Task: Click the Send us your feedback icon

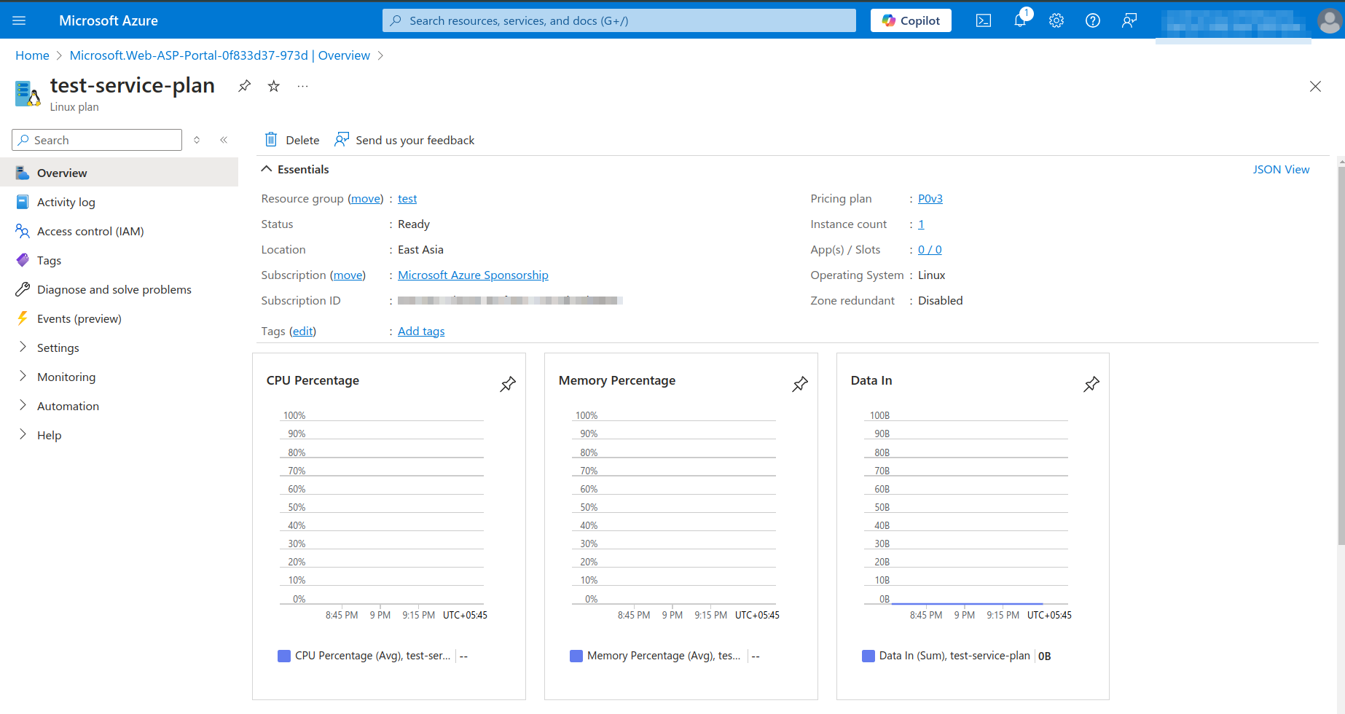Action: pos(342,139)
